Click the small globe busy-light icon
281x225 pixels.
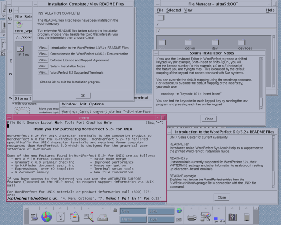pyautogui.click(x=179, y=210)
